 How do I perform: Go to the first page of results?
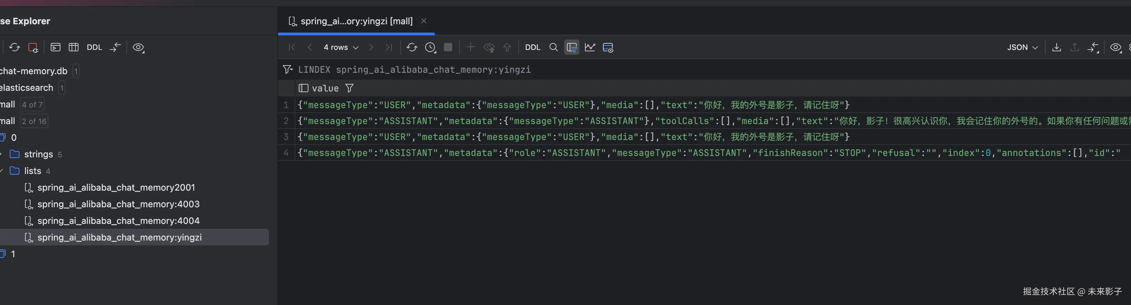pyautogui.click(x=291, y=47)
